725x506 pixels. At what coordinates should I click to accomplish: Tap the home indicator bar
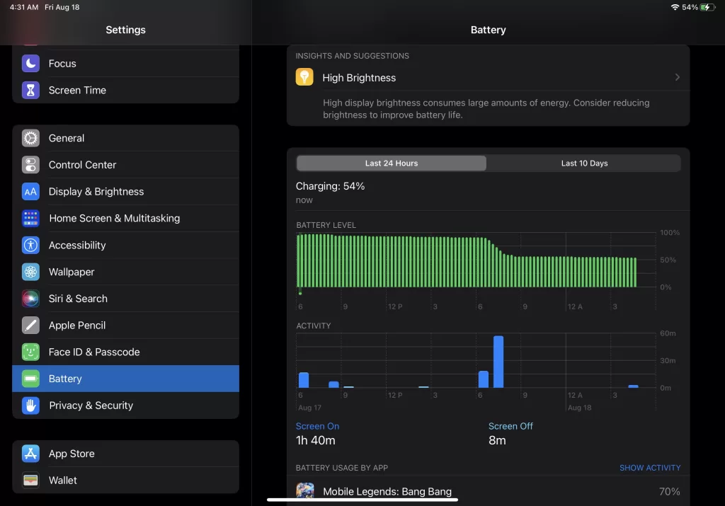click(362, 500)
